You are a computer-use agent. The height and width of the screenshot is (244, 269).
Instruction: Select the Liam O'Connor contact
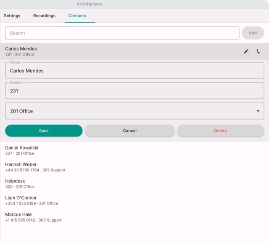[x=134, y=200]
